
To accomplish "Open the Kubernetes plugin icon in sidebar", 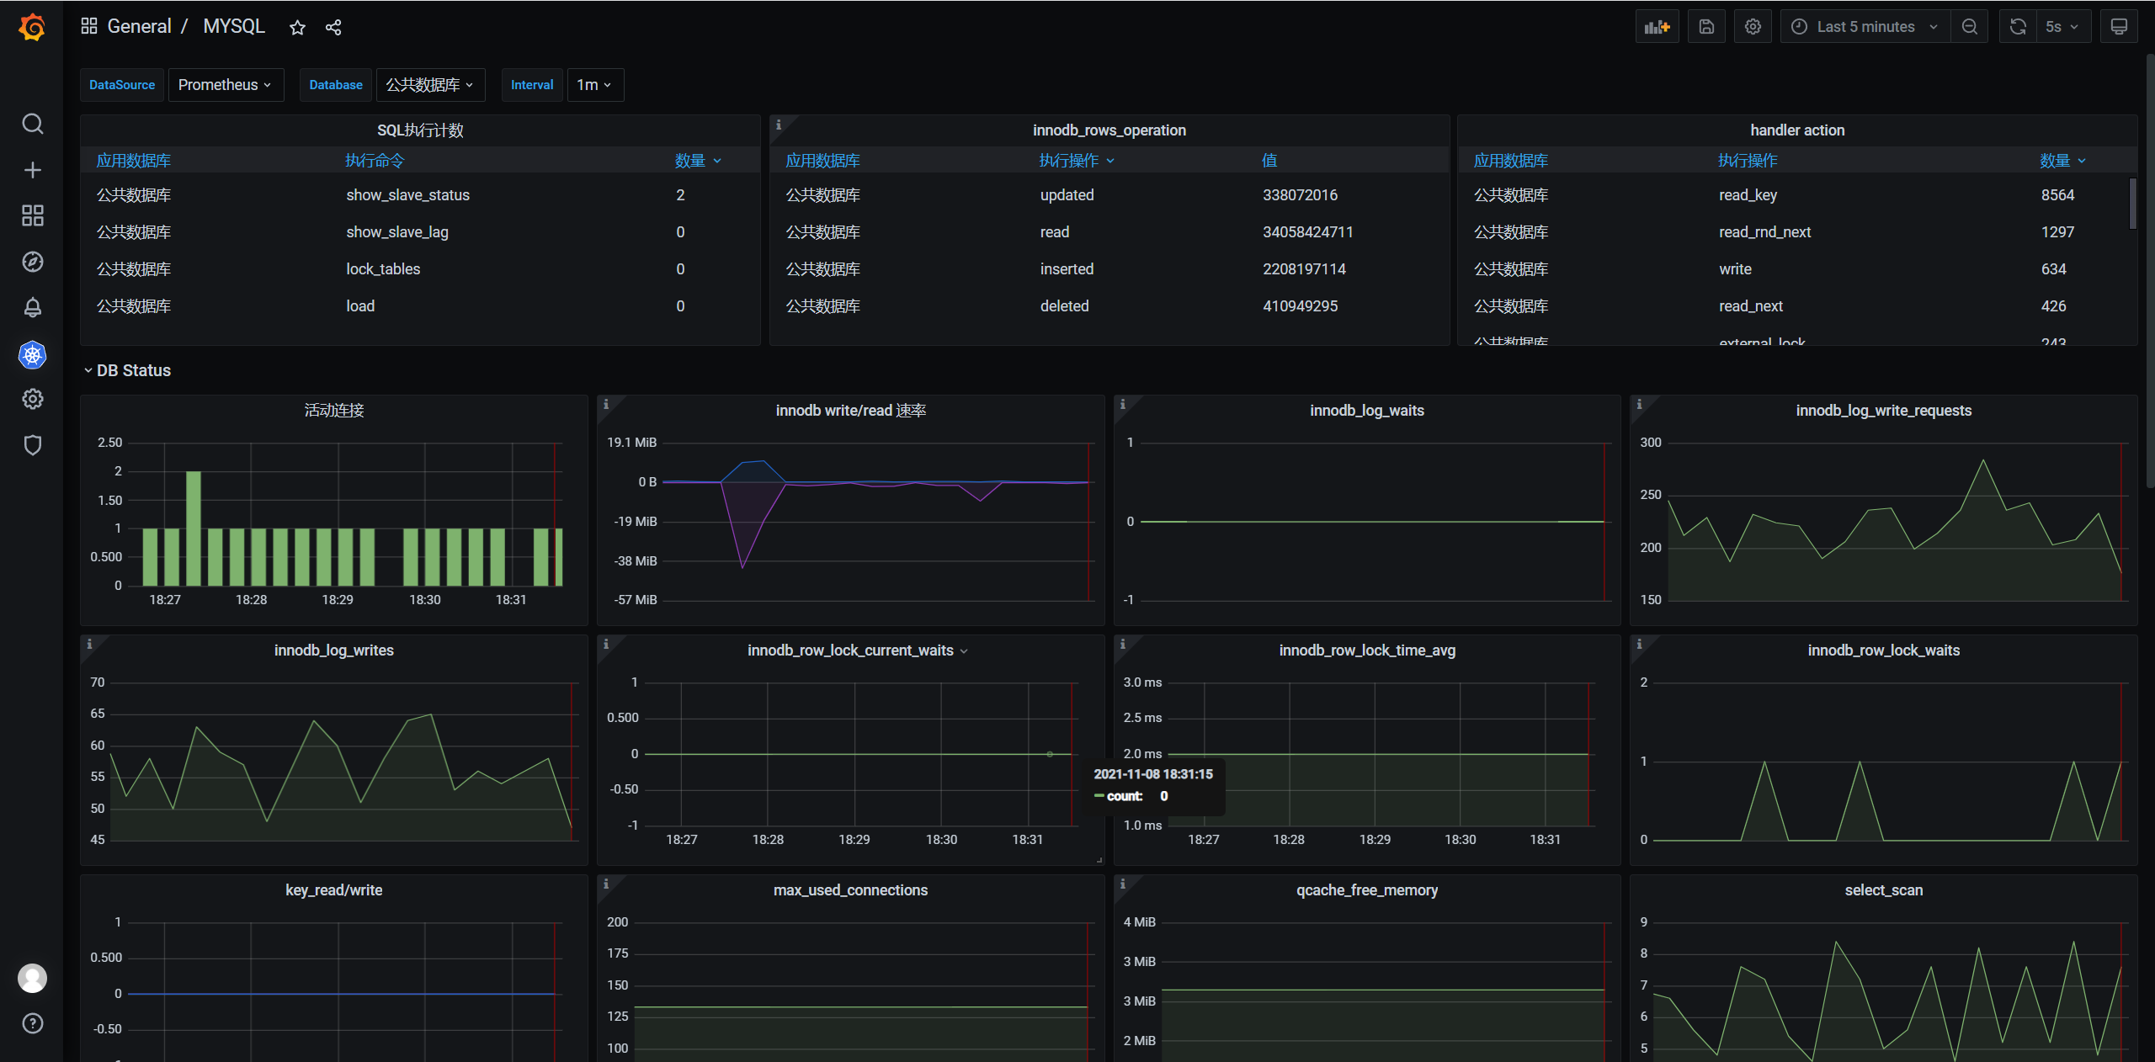I will 32,355.
